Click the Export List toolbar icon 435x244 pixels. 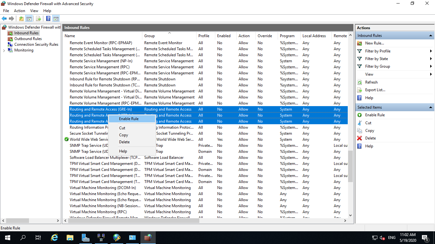pyautogui.click(x=38, y=18)
